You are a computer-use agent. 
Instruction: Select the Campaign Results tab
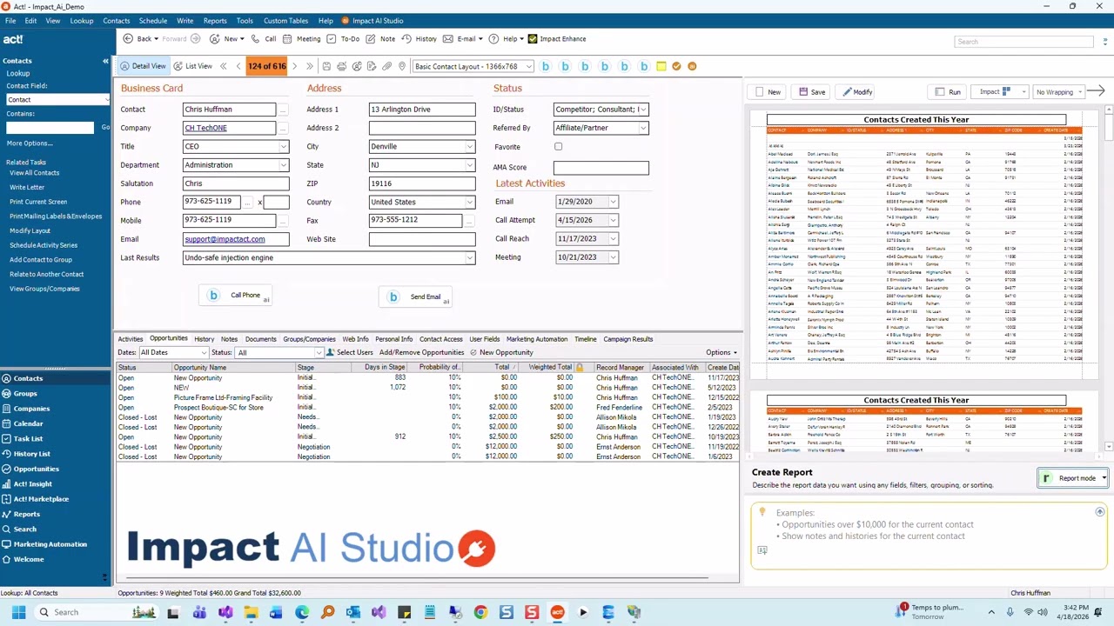627,339
